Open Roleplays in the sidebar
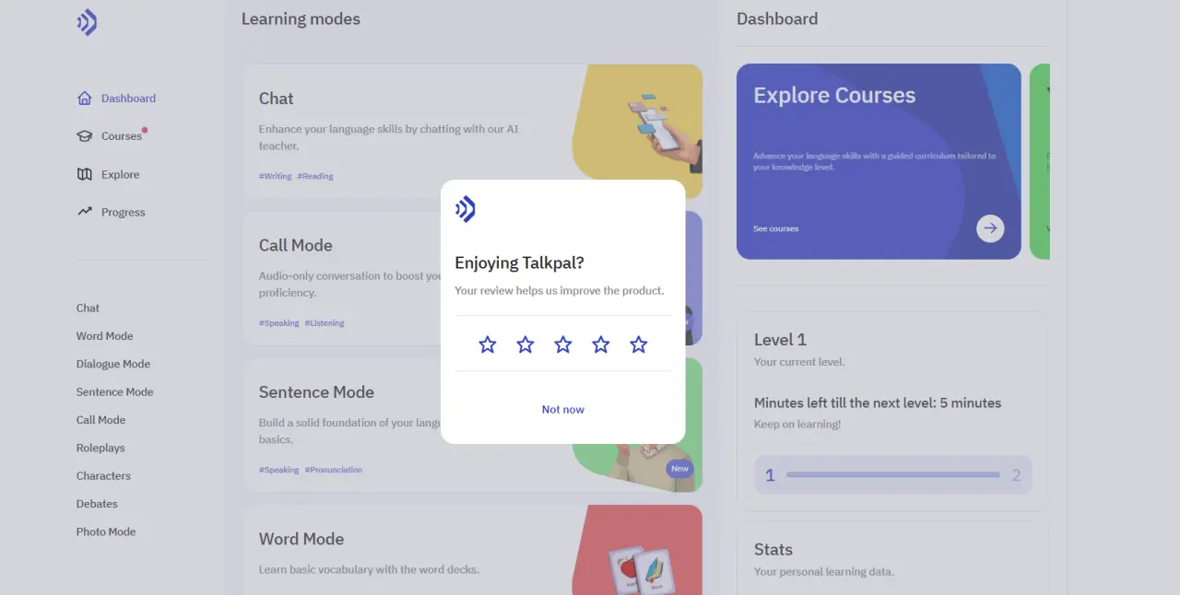 point(100,449)
